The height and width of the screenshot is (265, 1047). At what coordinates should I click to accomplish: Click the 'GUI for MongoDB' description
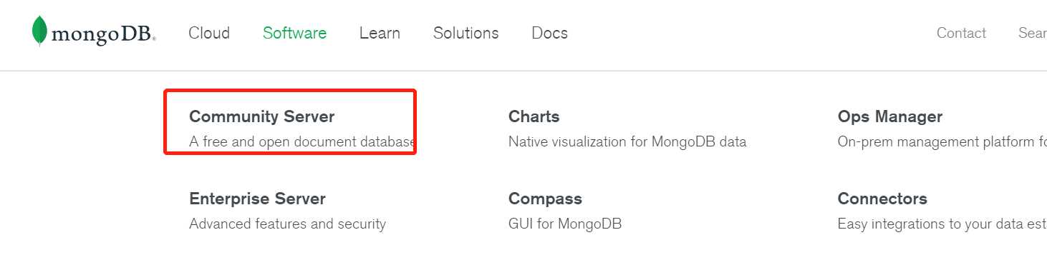click(565, 224)
